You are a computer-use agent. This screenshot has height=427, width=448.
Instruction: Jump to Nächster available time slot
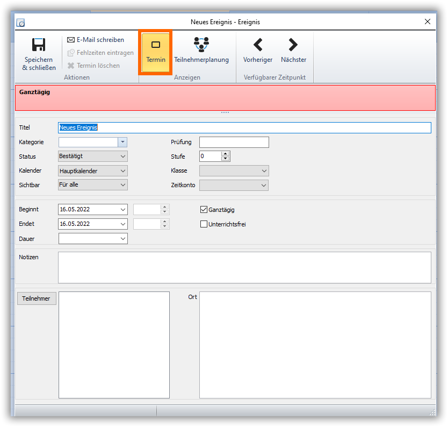click(293, 45)
